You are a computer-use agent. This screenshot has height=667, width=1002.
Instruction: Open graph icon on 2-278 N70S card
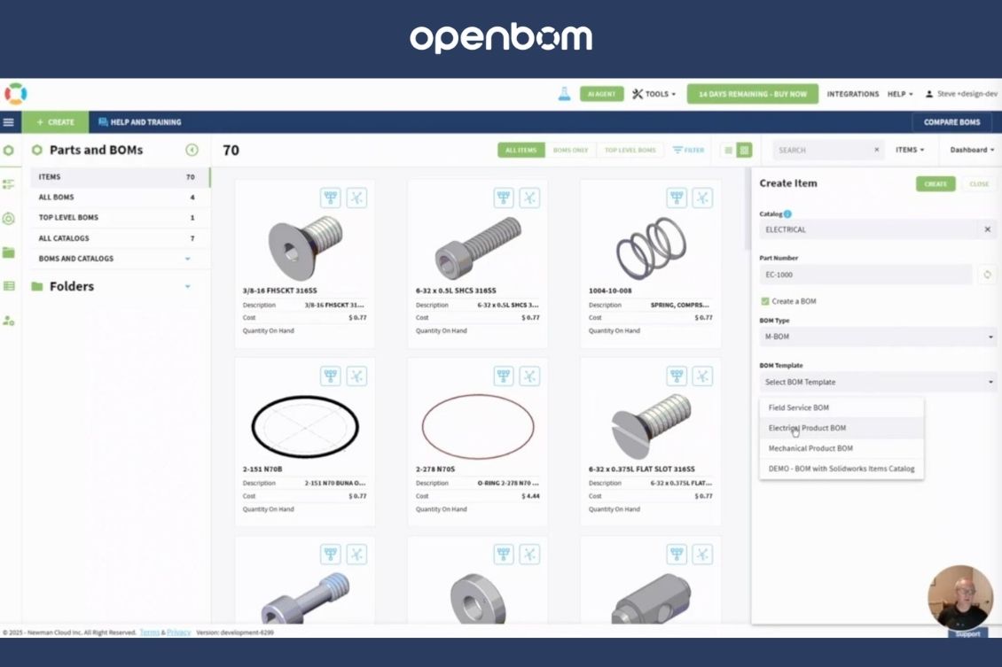[x=529, y=376]
